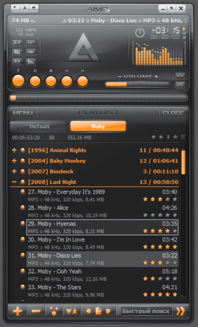Go to next playlist arrow in bottom toolbar
The height and width of the screenshot is (327, 198).
108,311
